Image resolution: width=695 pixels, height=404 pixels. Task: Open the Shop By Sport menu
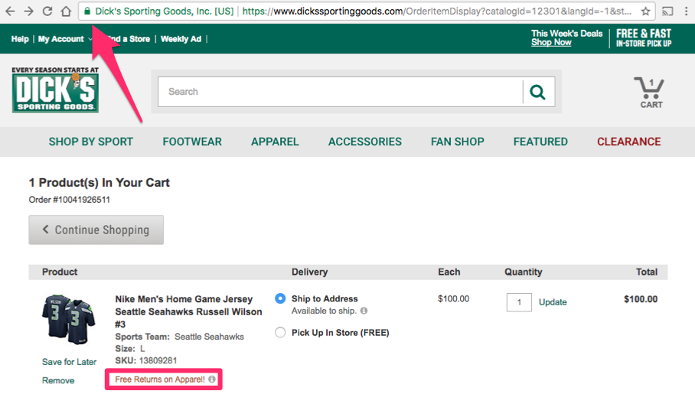pos(91,142)
